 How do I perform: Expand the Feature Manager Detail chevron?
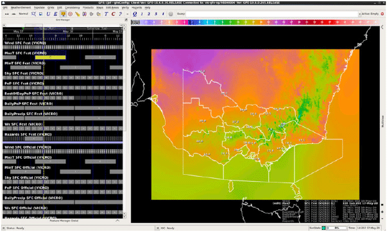pyautogui.click(x=117, y=220)
